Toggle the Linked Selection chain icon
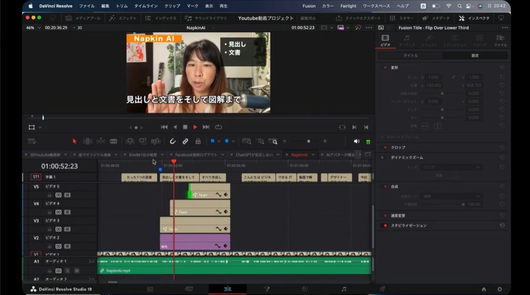 pyautogui.click(x=185, y=141)
